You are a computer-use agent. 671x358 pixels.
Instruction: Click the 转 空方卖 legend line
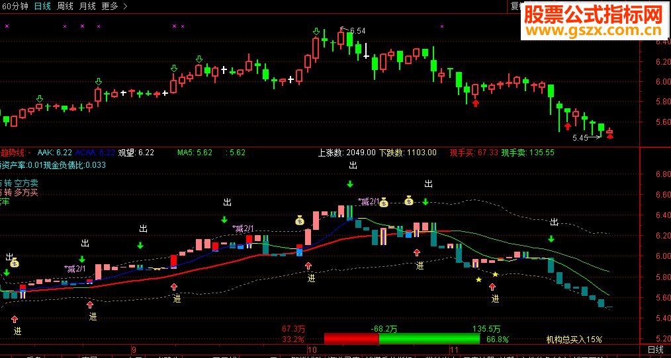tap(21, 183)
